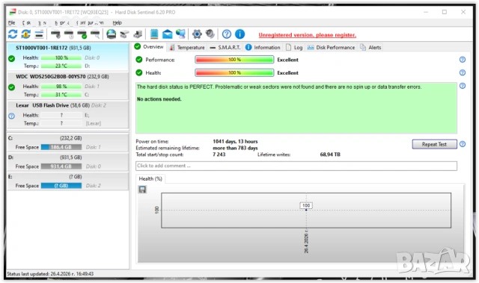Select the WDC WDS250G2B0B-00YS70 disk entry

click(x=68, y=86)
